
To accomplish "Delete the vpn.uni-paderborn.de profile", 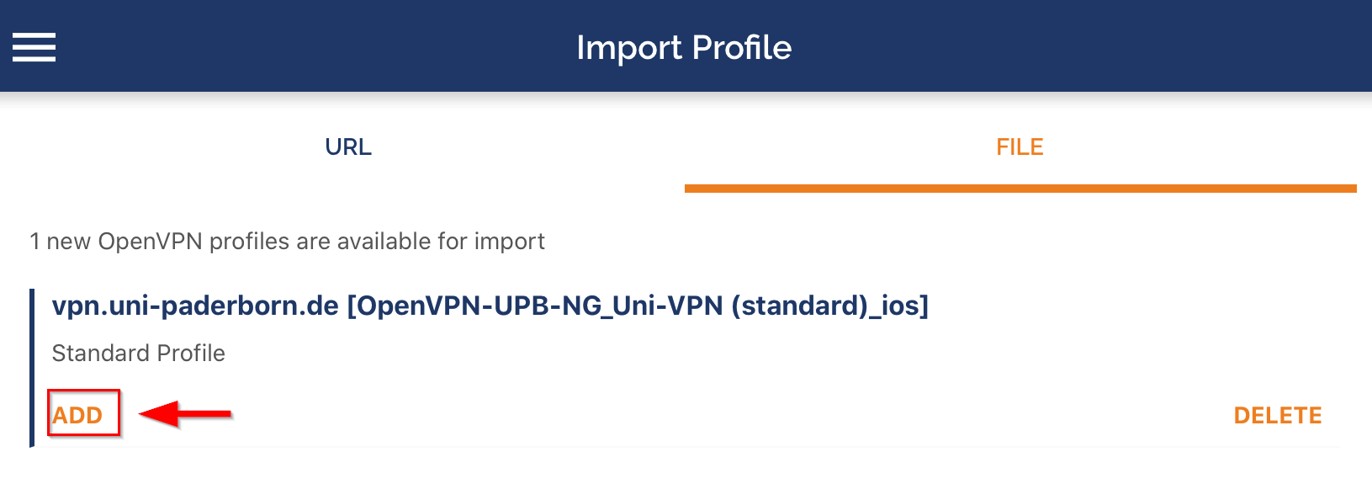I will pos(1277,415).
